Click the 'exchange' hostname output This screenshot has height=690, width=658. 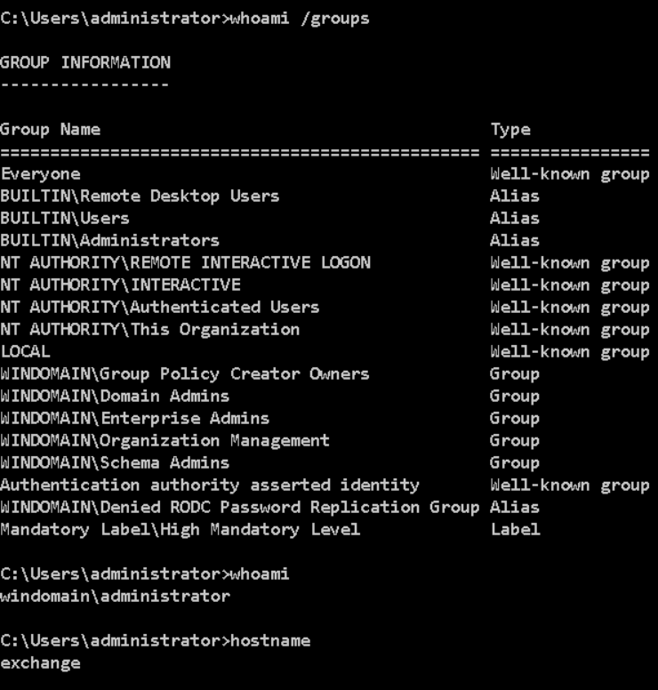[x=41, y=663]
